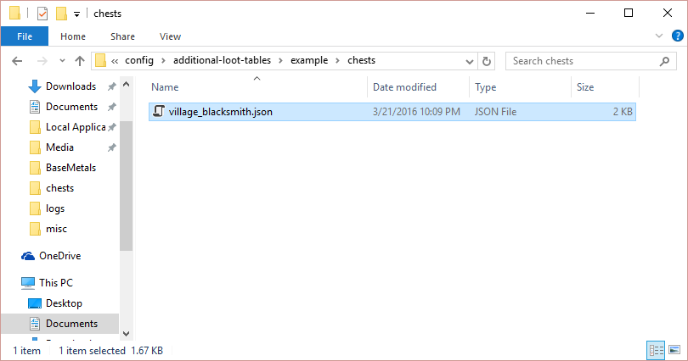Expand the ribbon with chevron arrow

(659, 36)
